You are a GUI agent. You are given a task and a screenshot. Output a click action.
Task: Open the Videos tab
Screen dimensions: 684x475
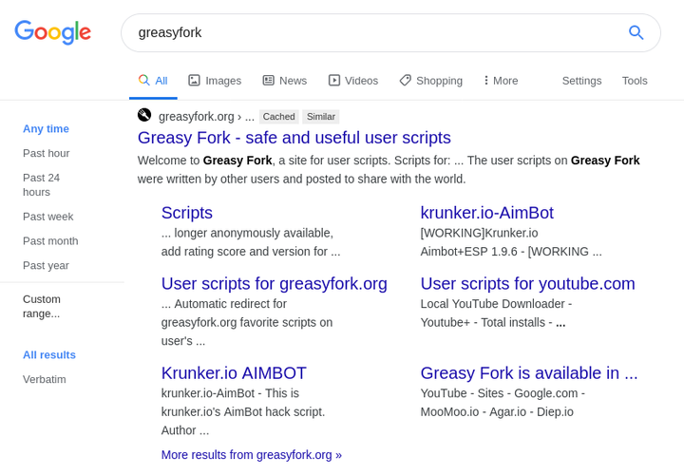click(353, 81)
